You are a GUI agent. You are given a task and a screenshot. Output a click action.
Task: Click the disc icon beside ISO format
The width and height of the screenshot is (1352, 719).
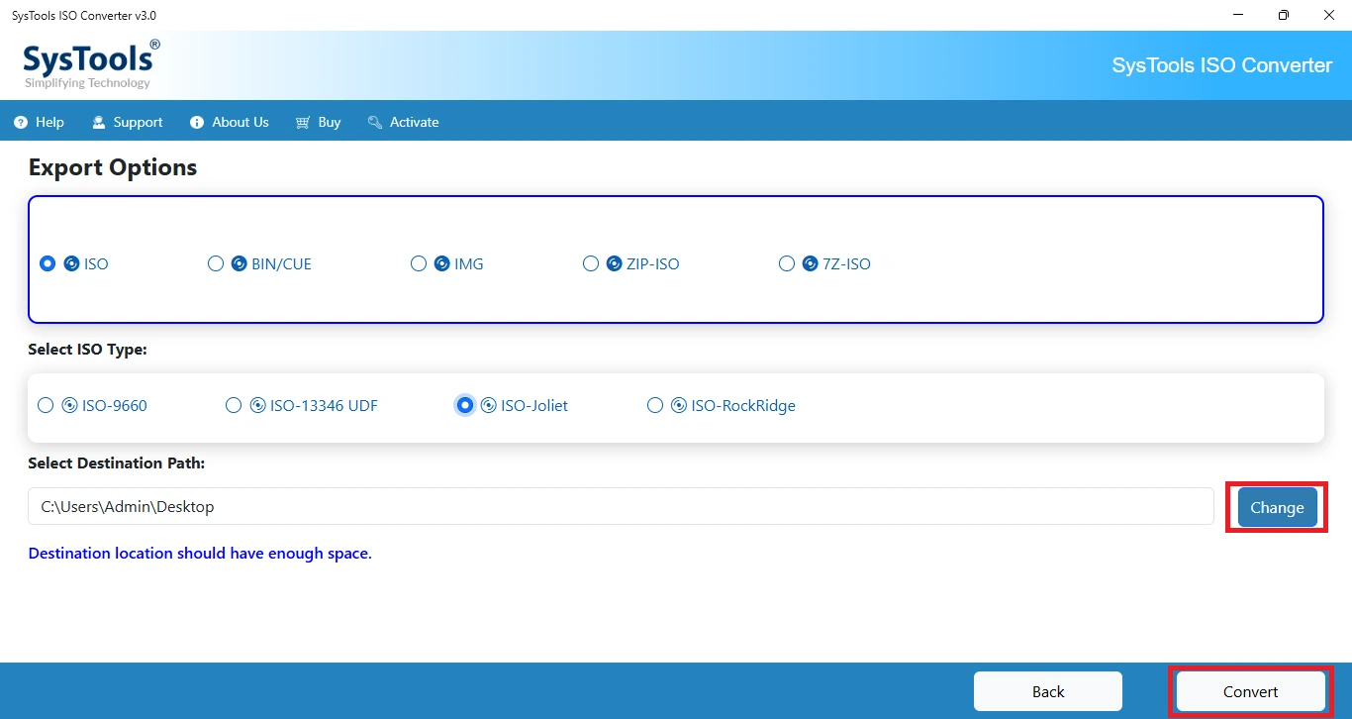pos(71,264)
